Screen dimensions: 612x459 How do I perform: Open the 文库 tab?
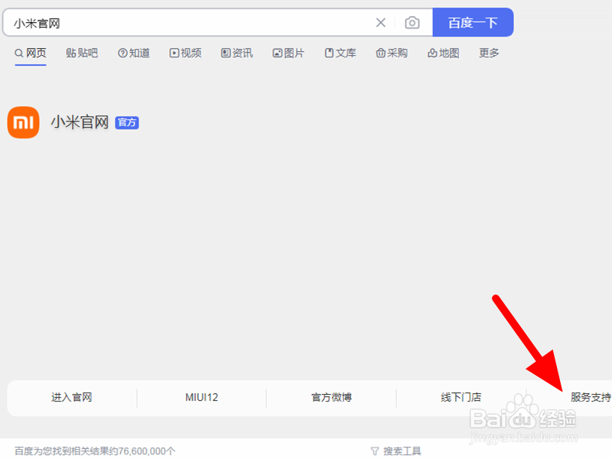tap(340, 53)
